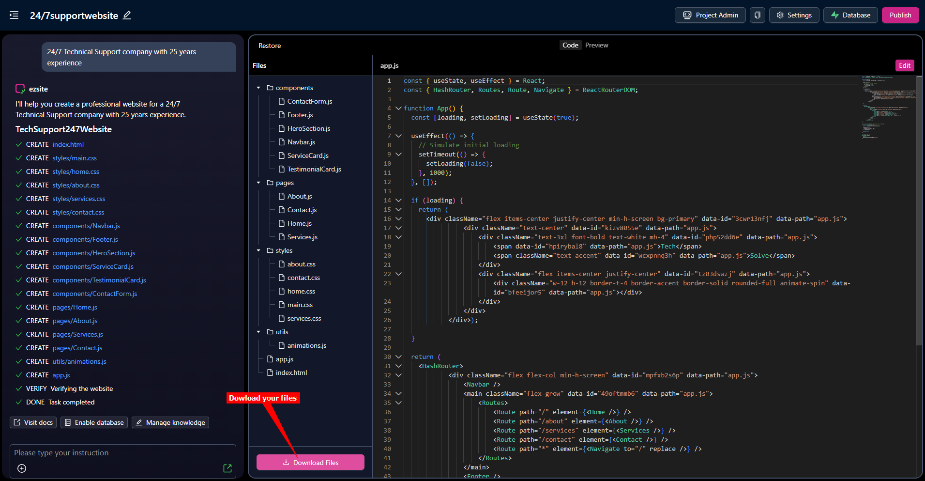925x481 pixels.
Task: Collapse the utils folder arrow
Action: pyautogui.click(x=258, y=332)
